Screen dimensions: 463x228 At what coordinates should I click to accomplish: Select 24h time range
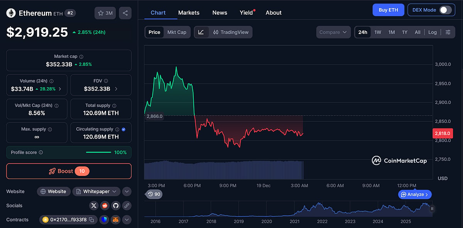click(363, 32)
